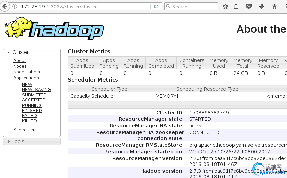
Task: Click the Apps Submitted column header
Action: (82, 63)
